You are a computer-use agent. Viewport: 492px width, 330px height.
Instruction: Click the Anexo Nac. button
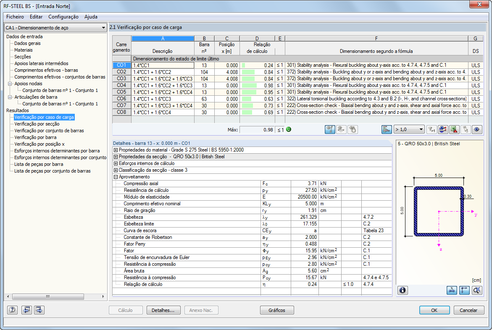click(201, 310)
